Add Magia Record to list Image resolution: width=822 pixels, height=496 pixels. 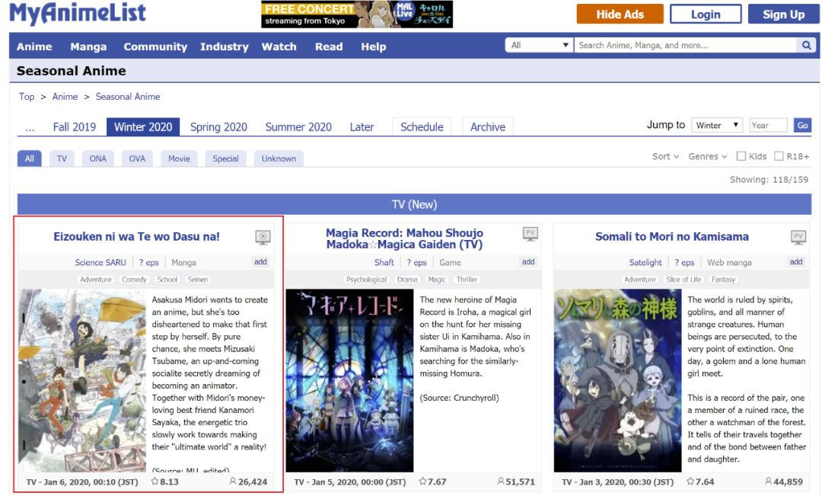pos(528,261)
